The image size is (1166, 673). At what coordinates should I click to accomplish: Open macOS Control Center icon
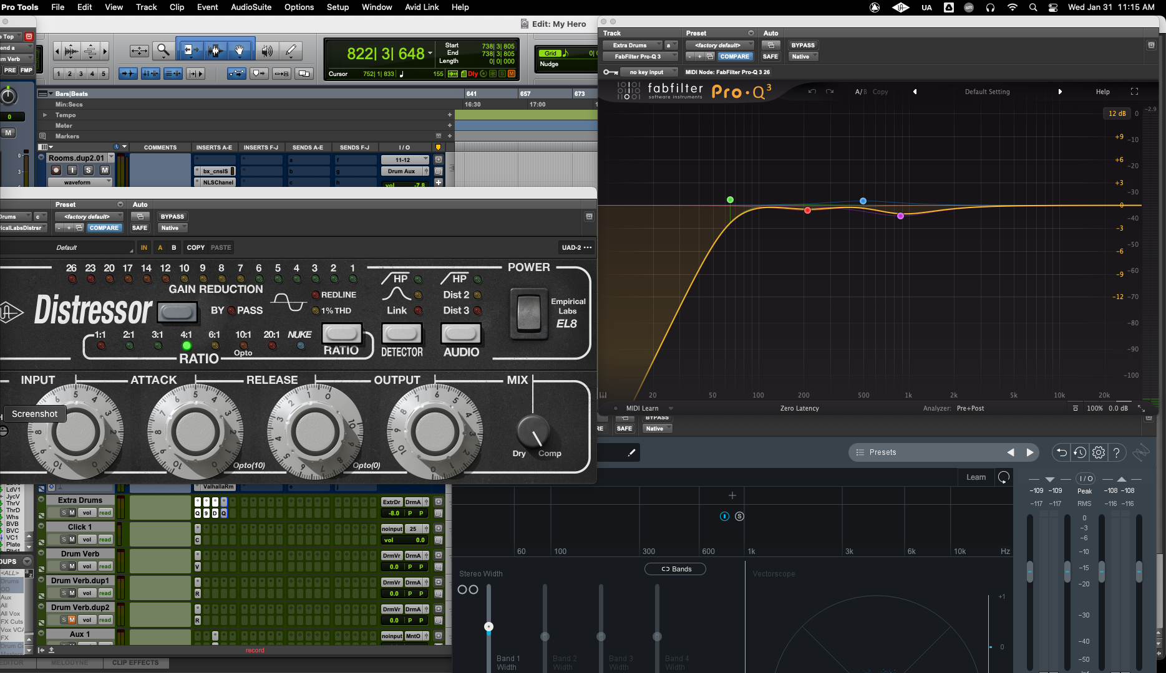coord(1053,7)
